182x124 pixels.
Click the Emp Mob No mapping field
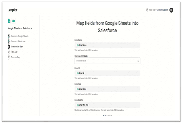coord(107,105)
